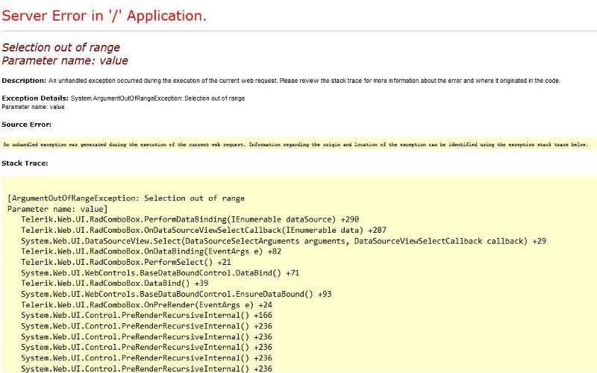Click the DataSourceView.Select +29 stack line
The image size is (597, 373).
284,241
